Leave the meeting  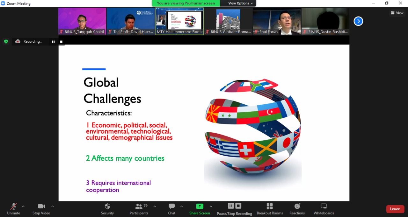pyautogui.click(x=395, y=209)
